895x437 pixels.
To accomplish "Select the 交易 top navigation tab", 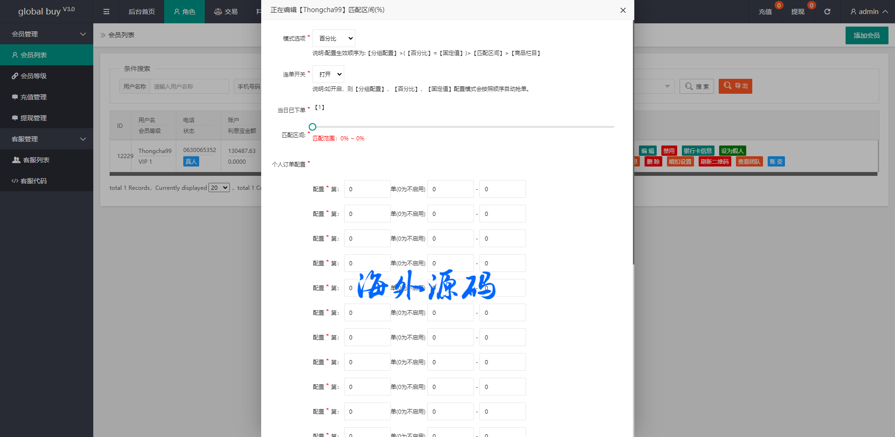I will click(x=226, y=12).
